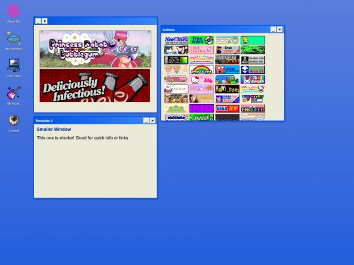Click the Princess Robot Bubblegum banner

(x=95, y=49)
